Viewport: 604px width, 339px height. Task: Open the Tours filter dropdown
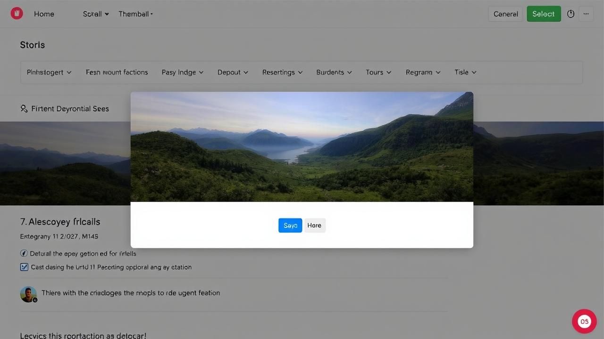(x=378, y=72)
